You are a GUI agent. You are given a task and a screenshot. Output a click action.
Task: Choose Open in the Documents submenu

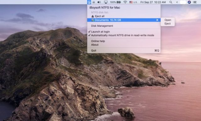(168, 20)
